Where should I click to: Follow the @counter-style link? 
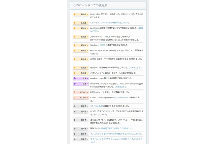[x=121, y=97]
